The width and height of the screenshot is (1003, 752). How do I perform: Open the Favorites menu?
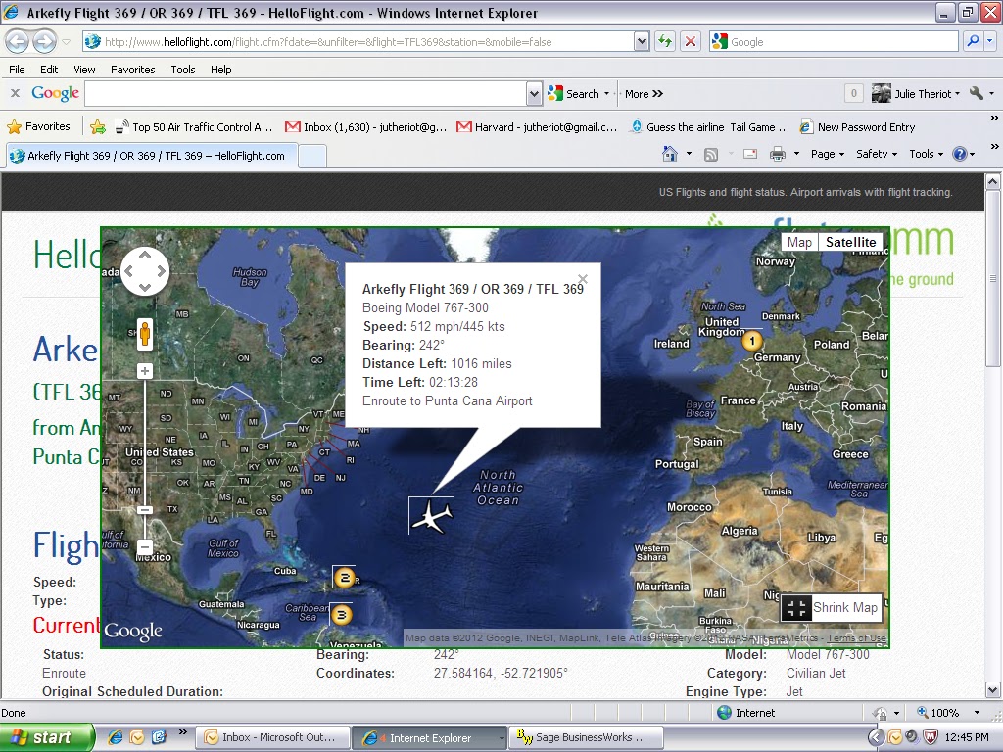tap(133, 70)
